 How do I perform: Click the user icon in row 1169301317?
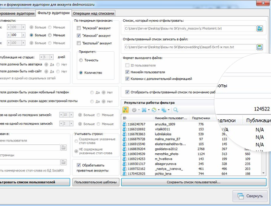(125, 164)
